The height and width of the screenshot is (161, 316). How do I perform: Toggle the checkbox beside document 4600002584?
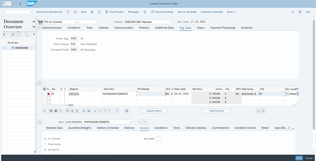(4, 48)
